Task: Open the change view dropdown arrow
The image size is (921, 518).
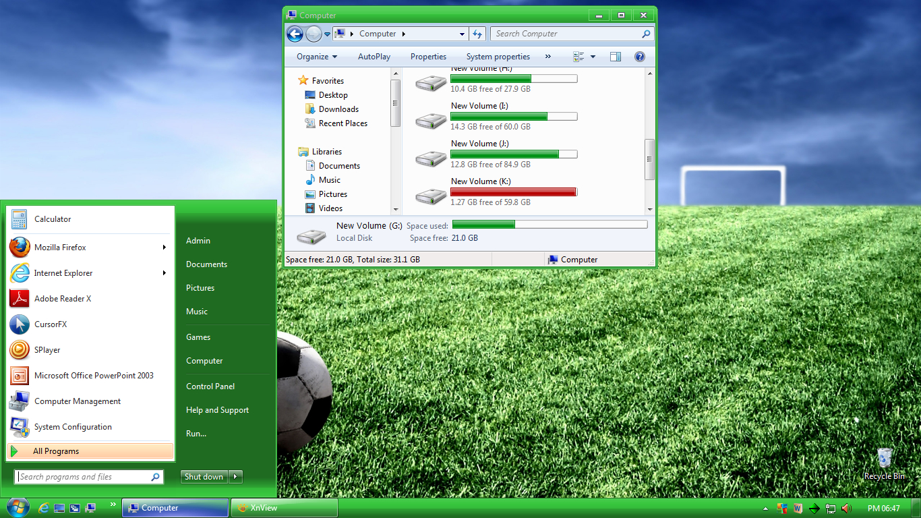Action: [593, 57]
